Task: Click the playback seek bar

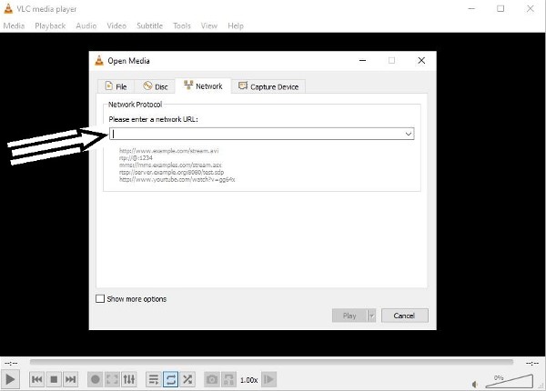Action: 271,362
